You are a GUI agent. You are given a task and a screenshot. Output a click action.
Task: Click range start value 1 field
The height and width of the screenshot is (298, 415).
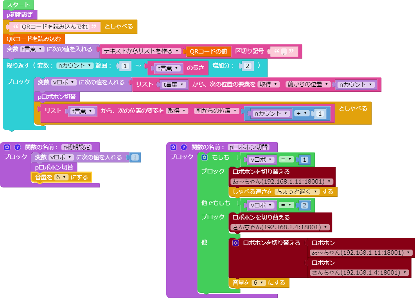(x=125, y=66)
